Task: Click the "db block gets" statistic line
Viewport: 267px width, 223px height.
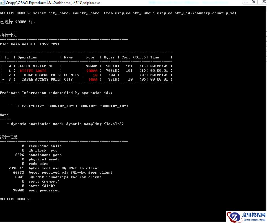Action: [40, 150]
